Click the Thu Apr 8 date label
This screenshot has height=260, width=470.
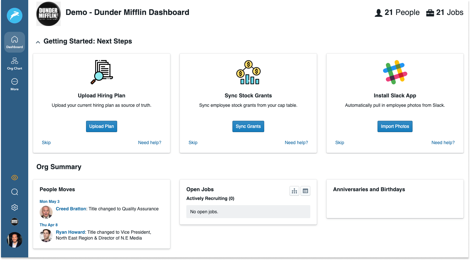point(49,225)
